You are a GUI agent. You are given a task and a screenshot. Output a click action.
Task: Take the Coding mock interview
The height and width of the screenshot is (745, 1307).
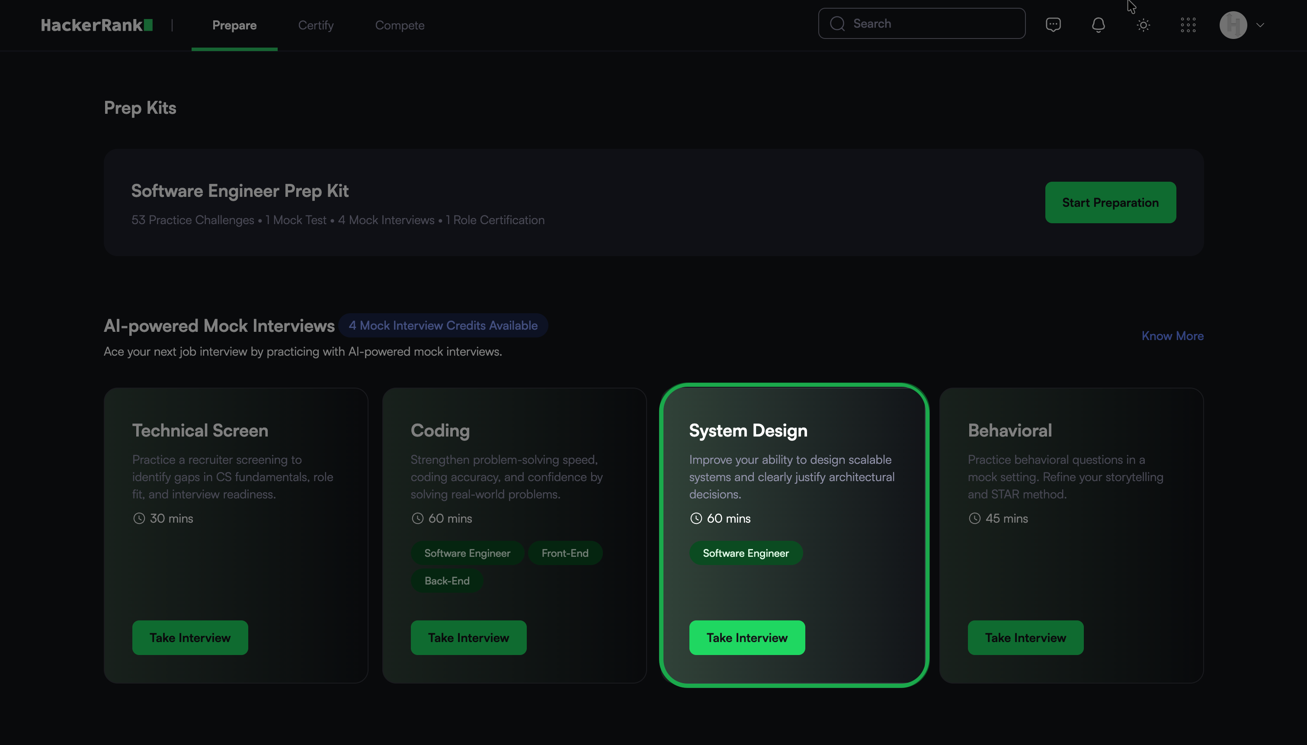coord(468,638)
